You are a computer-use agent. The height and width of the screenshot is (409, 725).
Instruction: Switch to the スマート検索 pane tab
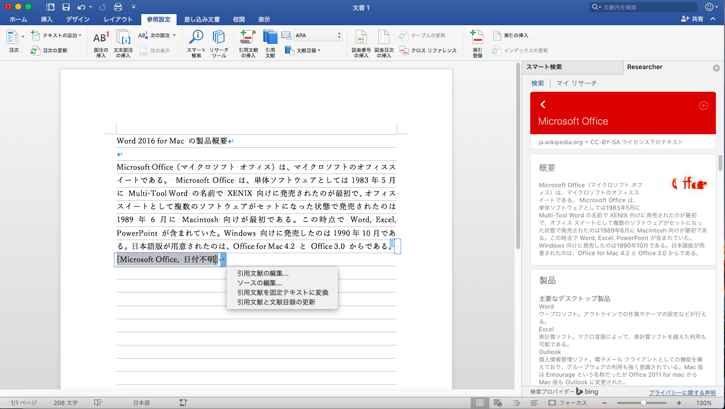[544, 67]
